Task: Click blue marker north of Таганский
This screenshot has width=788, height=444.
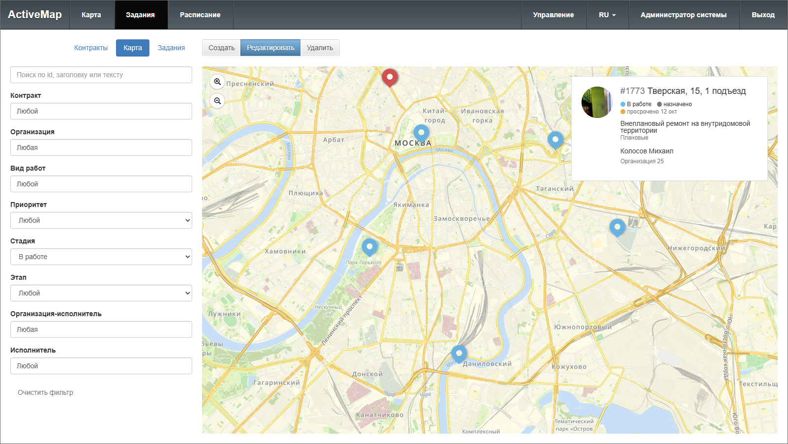Action: (555, 140)
